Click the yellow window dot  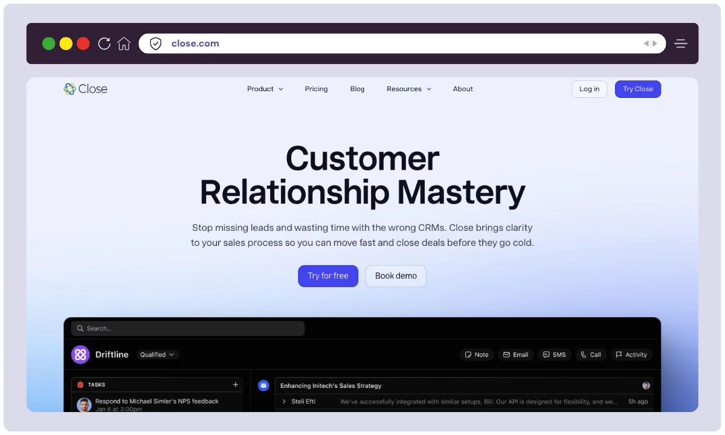point(66,43)
